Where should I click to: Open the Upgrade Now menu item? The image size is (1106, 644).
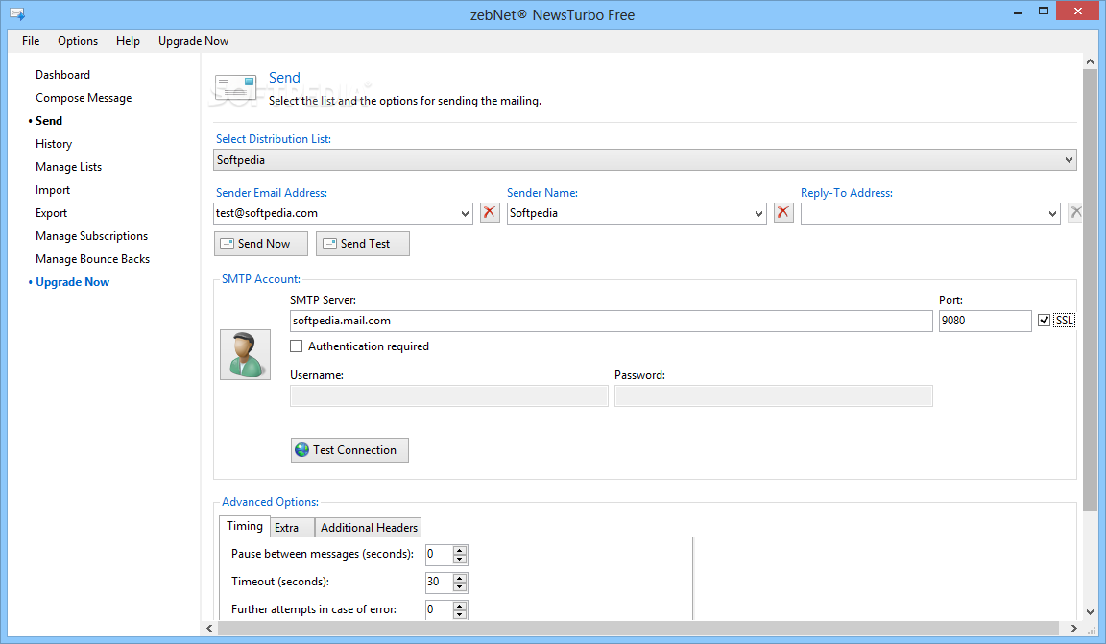pos(193,41)
